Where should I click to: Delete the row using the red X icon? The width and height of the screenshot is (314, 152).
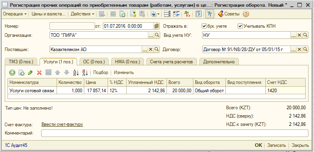point(39,72)
